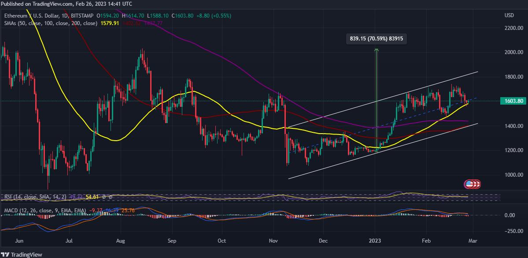Open the US economic event flag icons
Screen dimensions: 528x258
click(x=473, y=184)
